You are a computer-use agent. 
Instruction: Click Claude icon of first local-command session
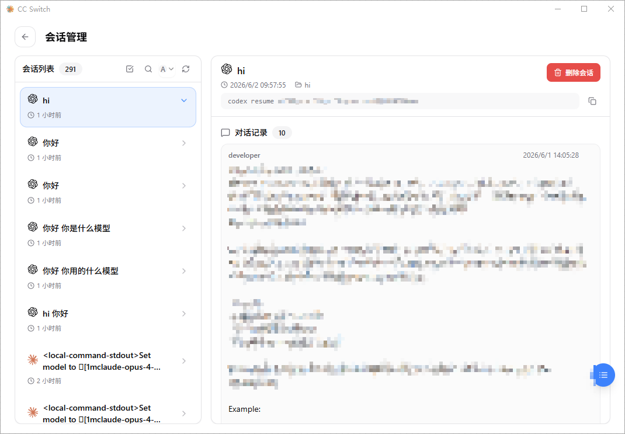coord(33,360)
